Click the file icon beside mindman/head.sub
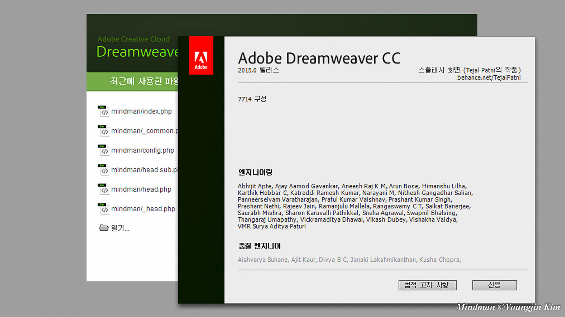The width and height of the screenshot is (565, 317). tap(103, 170)
